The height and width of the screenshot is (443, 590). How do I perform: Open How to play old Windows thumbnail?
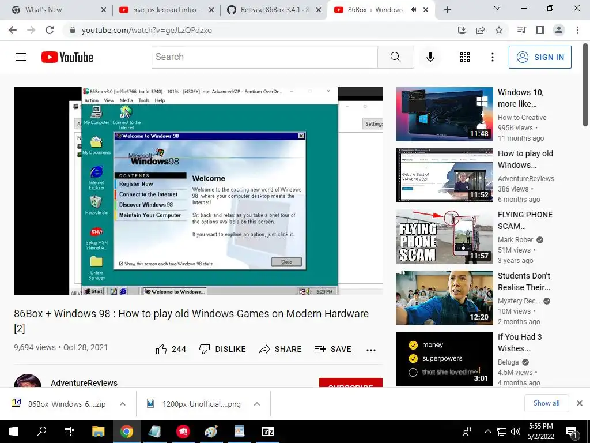[x=444, y=175]
